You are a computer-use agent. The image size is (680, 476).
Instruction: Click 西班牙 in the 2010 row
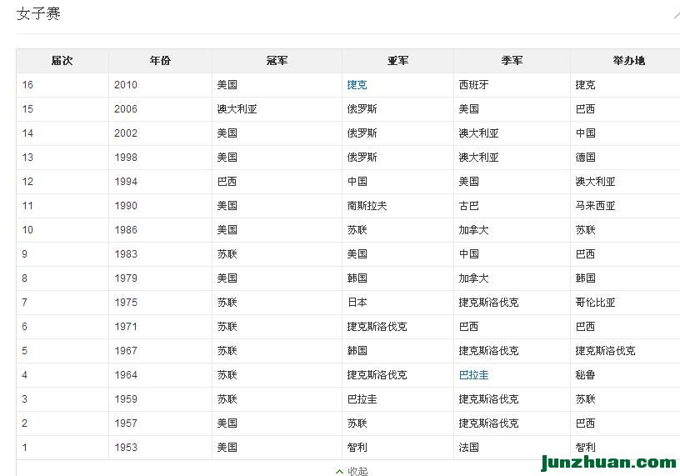click(x=473, y=84)
